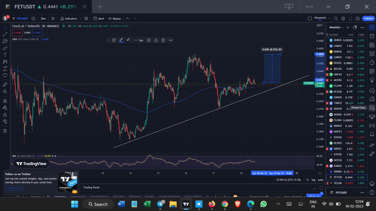This screenshot has height=211, width=376.
Task: Open the Trading Panel tab
Action: click(x=91, y=188)
